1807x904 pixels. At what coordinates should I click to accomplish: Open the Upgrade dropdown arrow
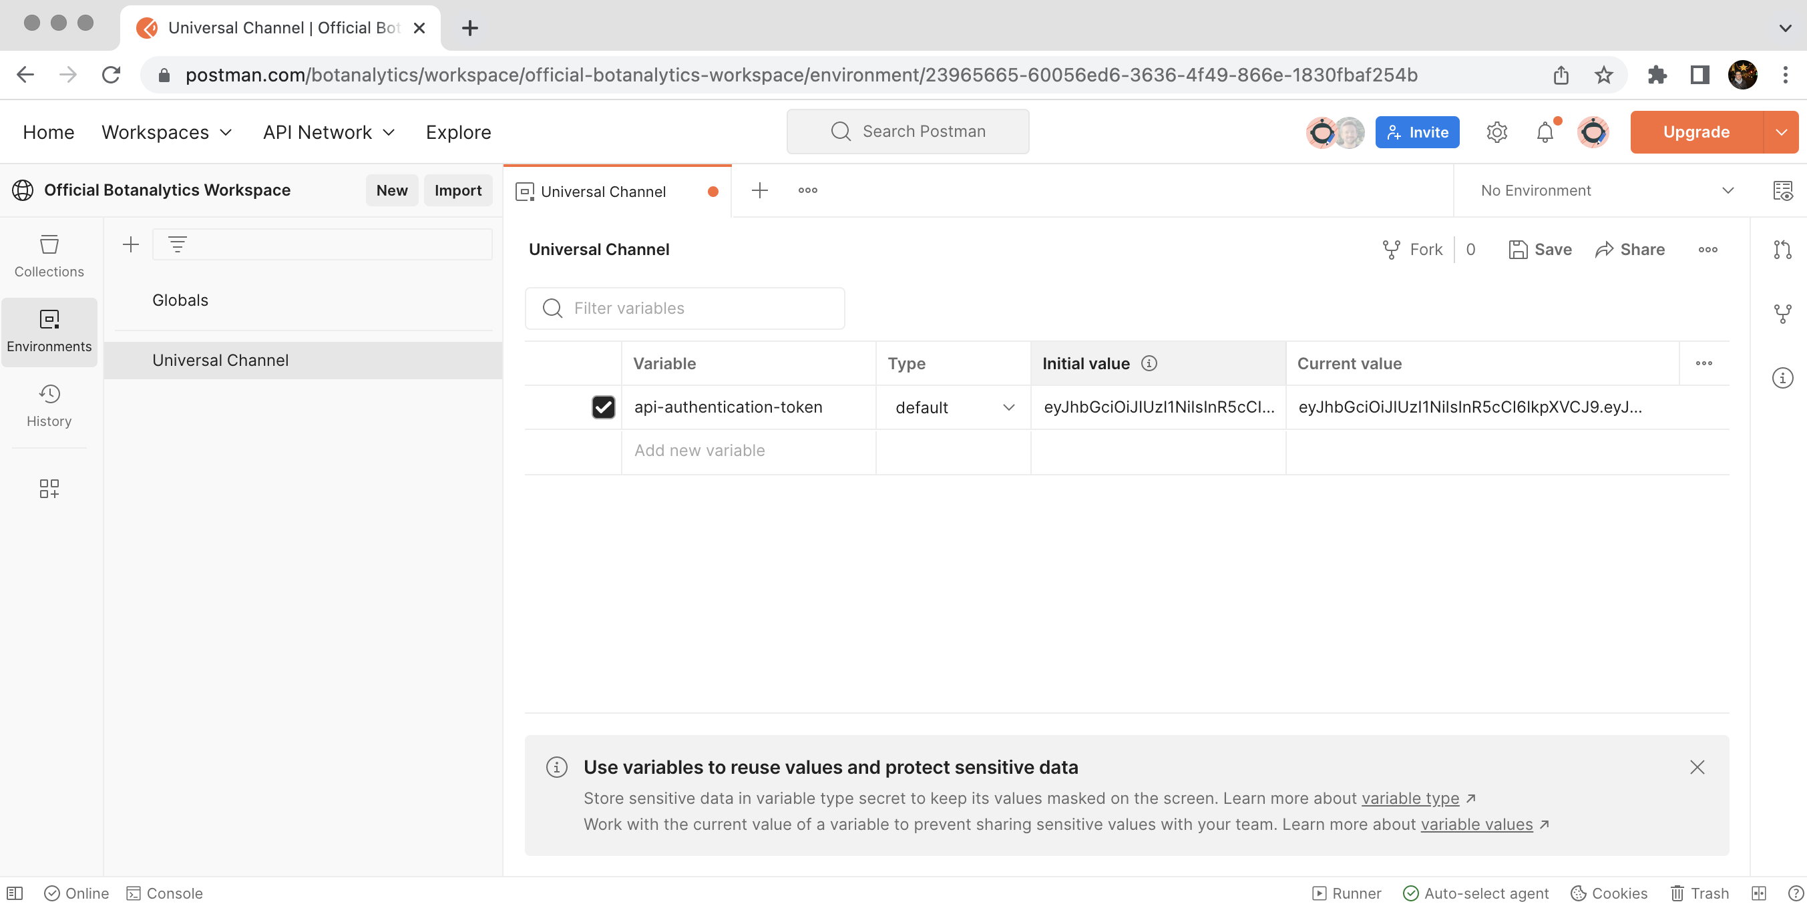click(x=1781, y=132)
